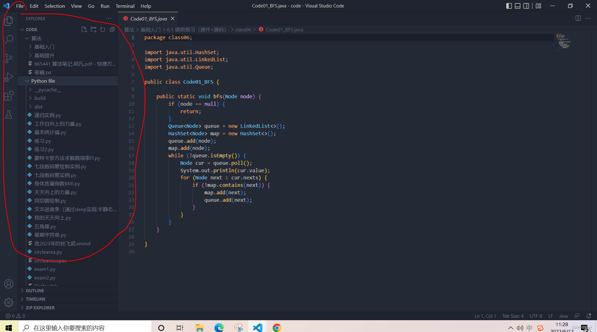Screen dimensions: 597x332
Task: Expand the __pycache__ folder
Action: tap(68, 90)
